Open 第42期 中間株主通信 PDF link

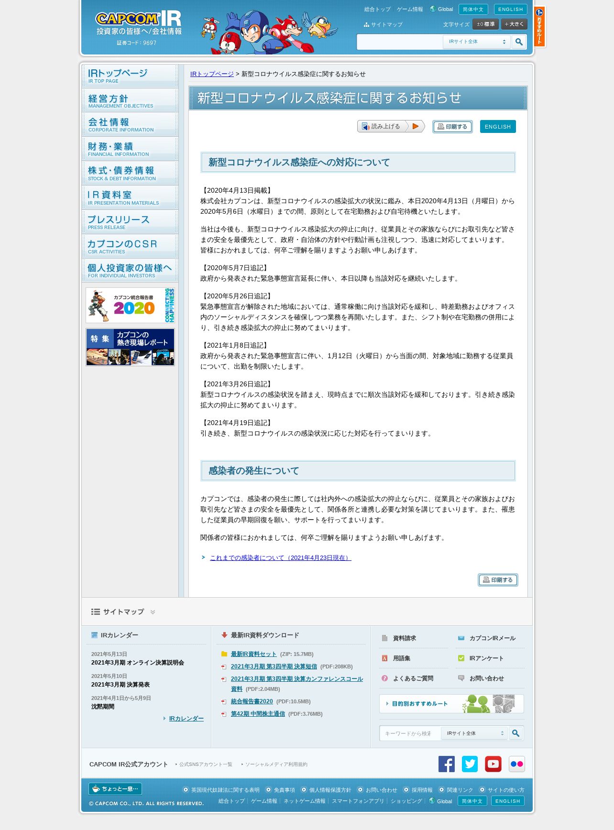click(x=258, y=714)
